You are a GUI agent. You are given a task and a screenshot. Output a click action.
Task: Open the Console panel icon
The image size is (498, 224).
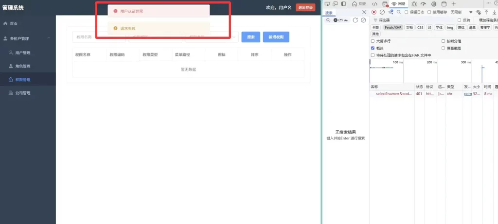pyautogui.click(x=385, y=4)
